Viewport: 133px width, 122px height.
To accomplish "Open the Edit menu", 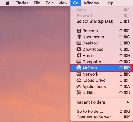I will (49, 3).
